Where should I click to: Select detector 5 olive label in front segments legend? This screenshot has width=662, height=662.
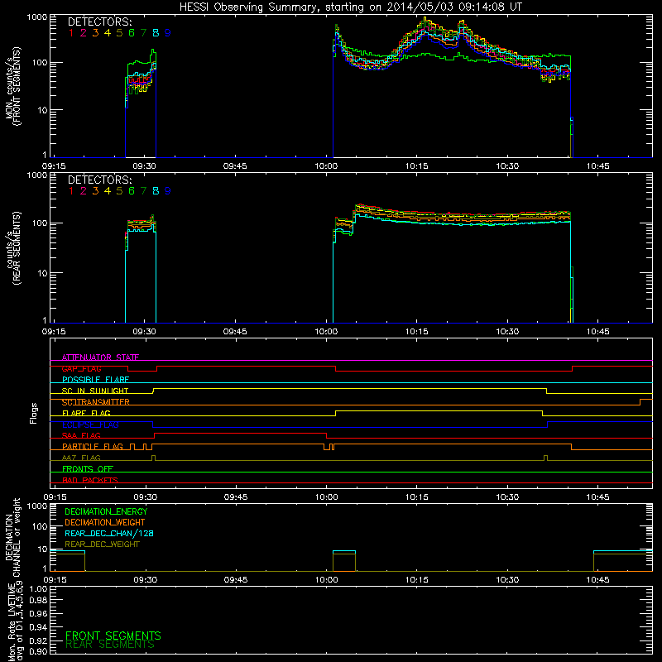coord(119,33)
